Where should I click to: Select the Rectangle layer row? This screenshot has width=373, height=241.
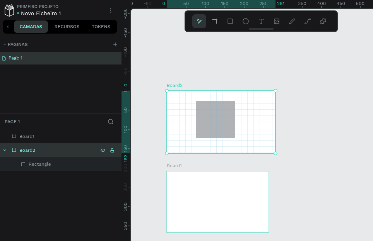[61, 164]
